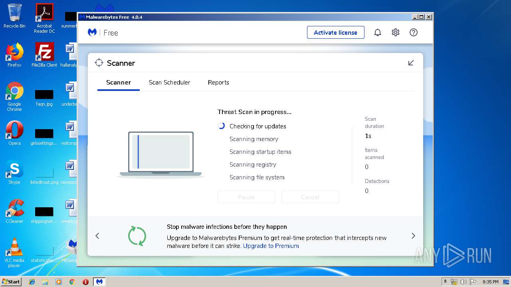The image size is (511, 287).
Task: Select Acrobat Reader DC desktop icon
Action: 44,18
